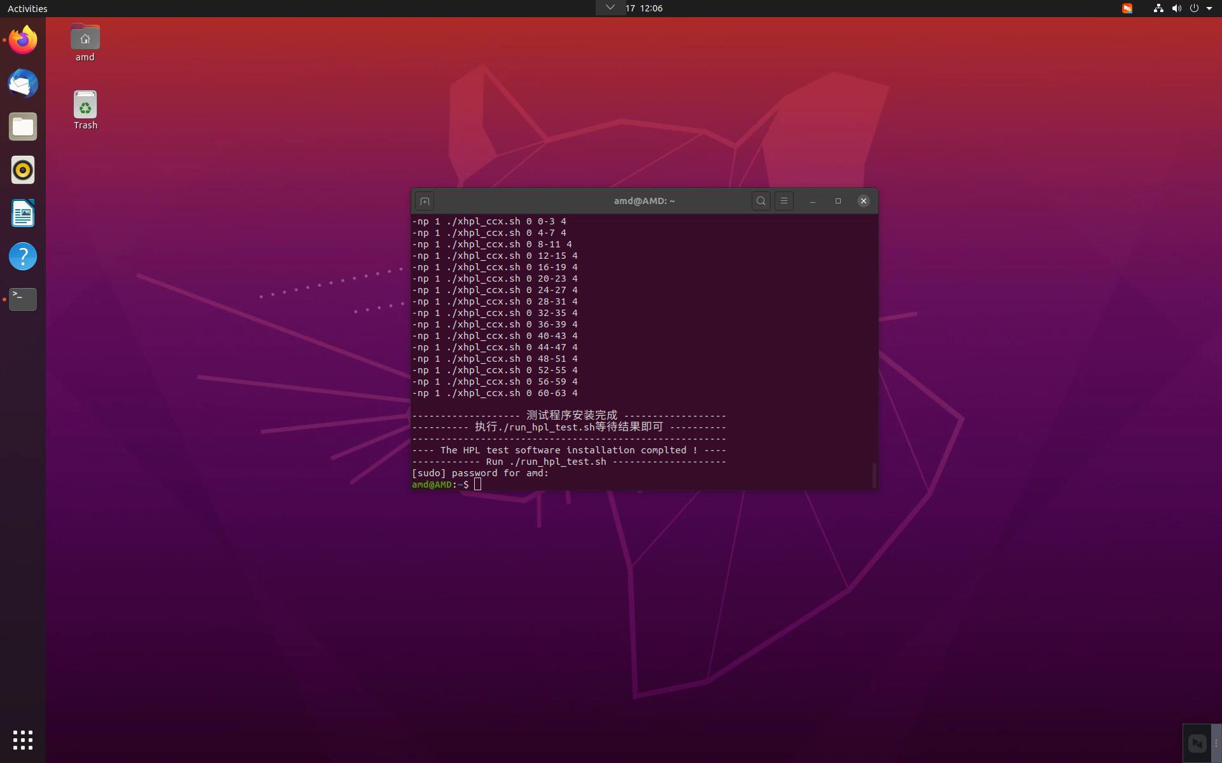Click the Terminal icon in dock
This screenshot has width=1222, height=763.
23,299
